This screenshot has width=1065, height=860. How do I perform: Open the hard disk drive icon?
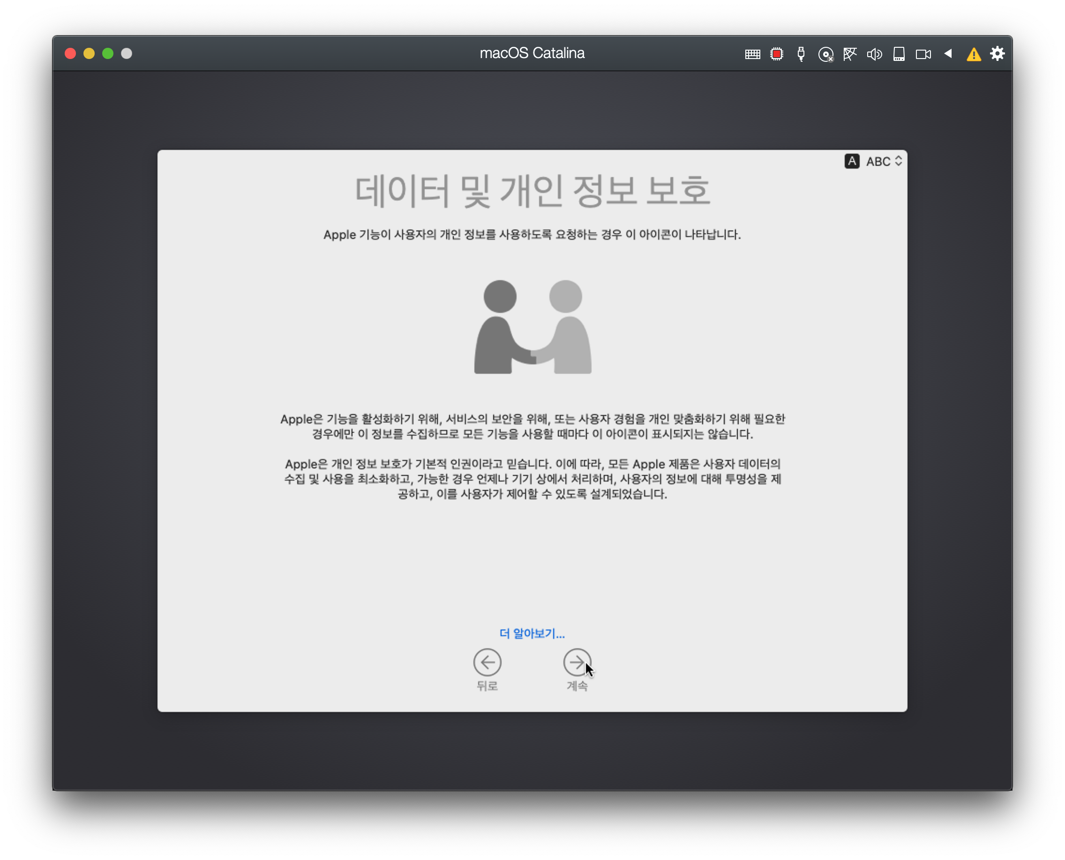click(899, 54)
